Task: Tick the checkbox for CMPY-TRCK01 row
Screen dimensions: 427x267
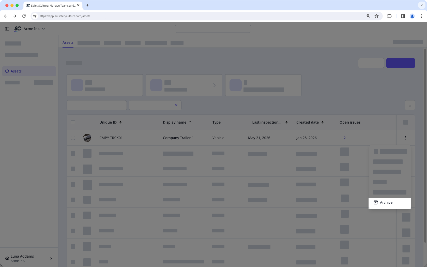Action: tap(73, 138)
